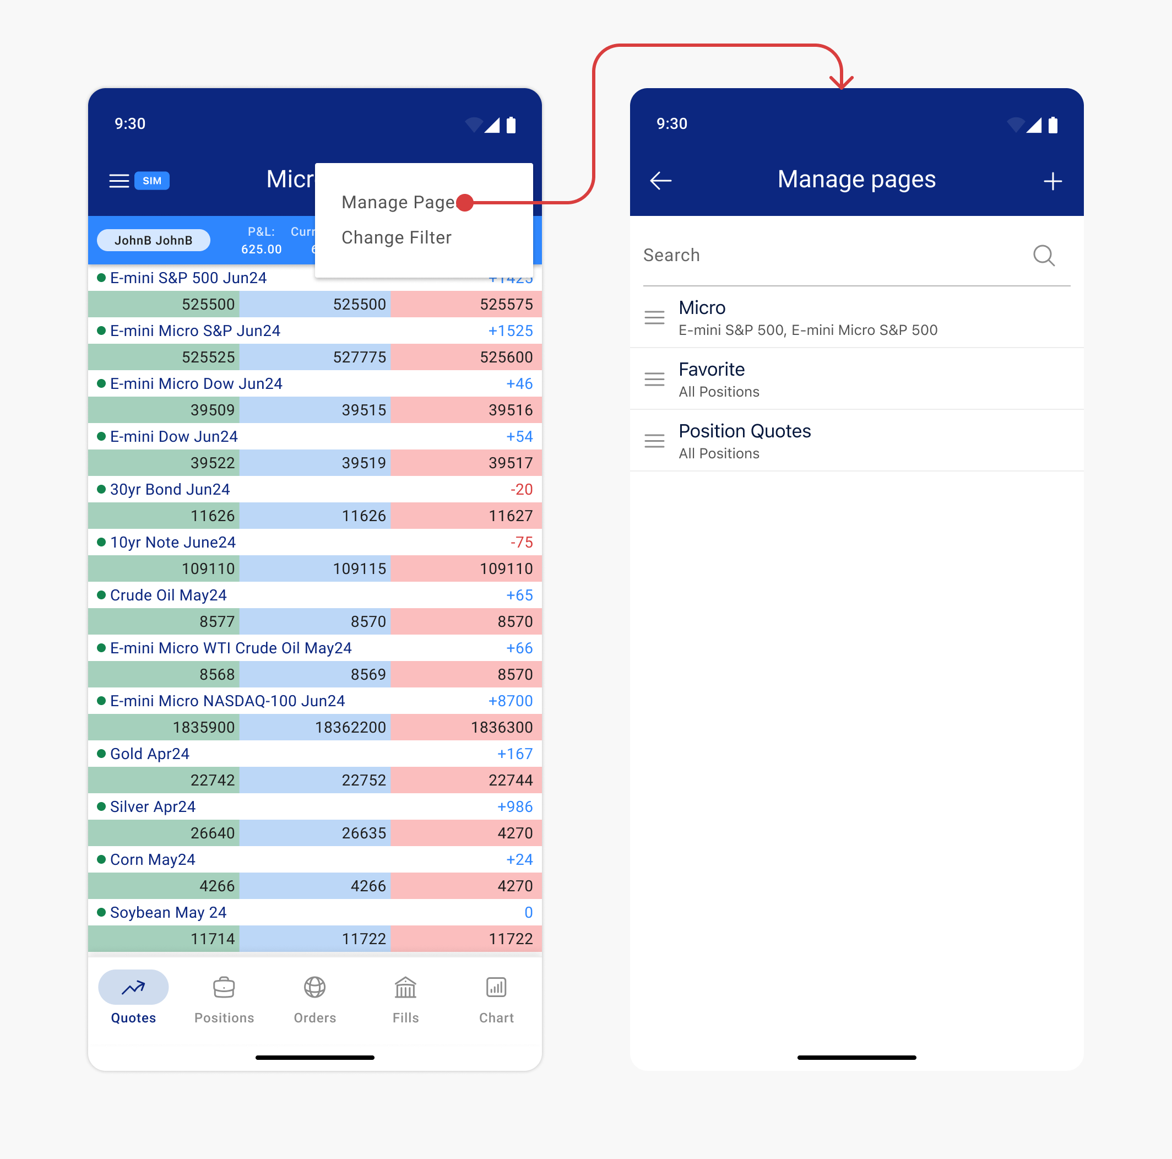Open the JohnB account chip
This screenshot has width=1172, height=1159.
[x=153, y=240]
